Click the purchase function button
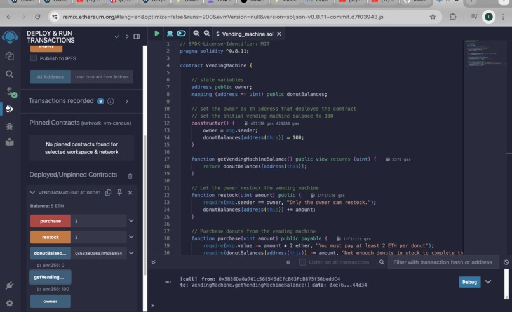 pyautogui.click(x=50, y=221)
